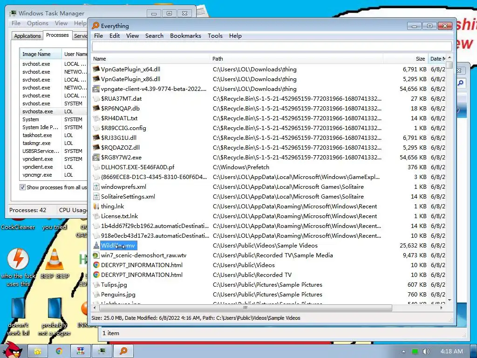This screenshot has height=358, width=477.
Task: Toggle Show processes from all users checkbox
Action: (22, 187)
